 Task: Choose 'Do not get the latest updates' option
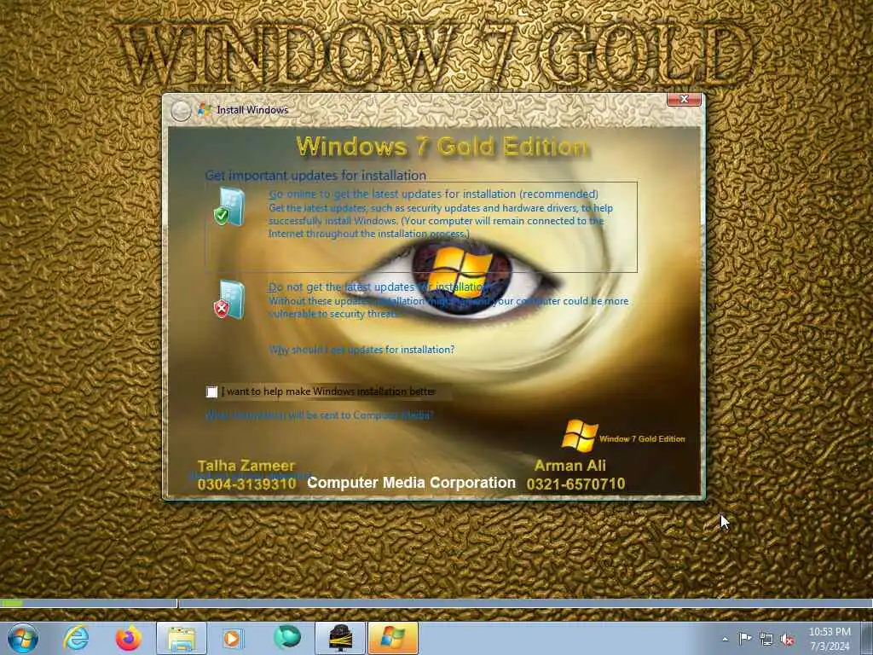[x=421, y=299]
